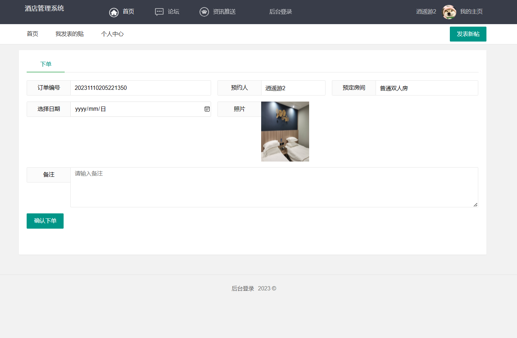Go to 我的主页 in the top bar

pos(471,12)
